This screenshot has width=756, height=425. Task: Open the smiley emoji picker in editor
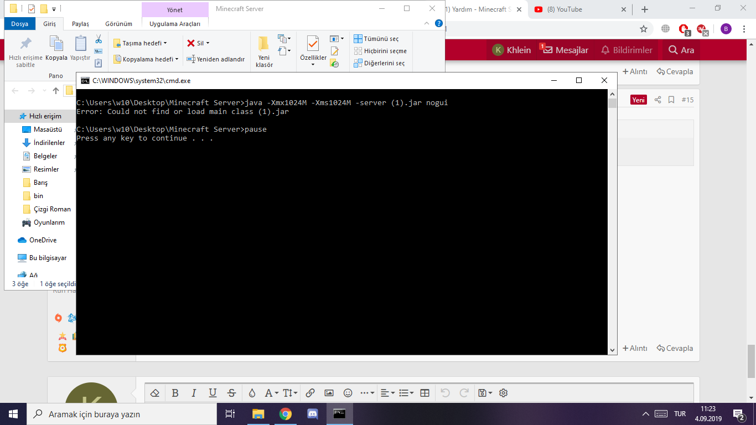tap(348, 393)
